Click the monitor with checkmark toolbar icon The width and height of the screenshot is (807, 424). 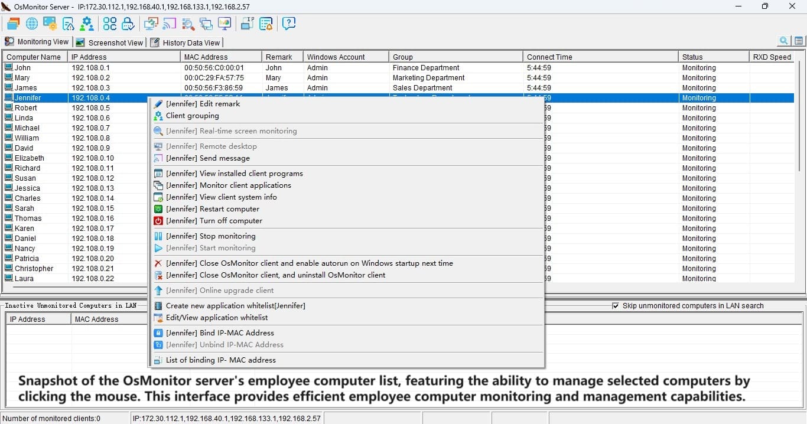(151, 24)
